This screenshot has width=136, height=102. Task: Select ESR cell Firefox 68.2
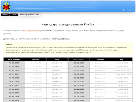click(x=122, y=67)
